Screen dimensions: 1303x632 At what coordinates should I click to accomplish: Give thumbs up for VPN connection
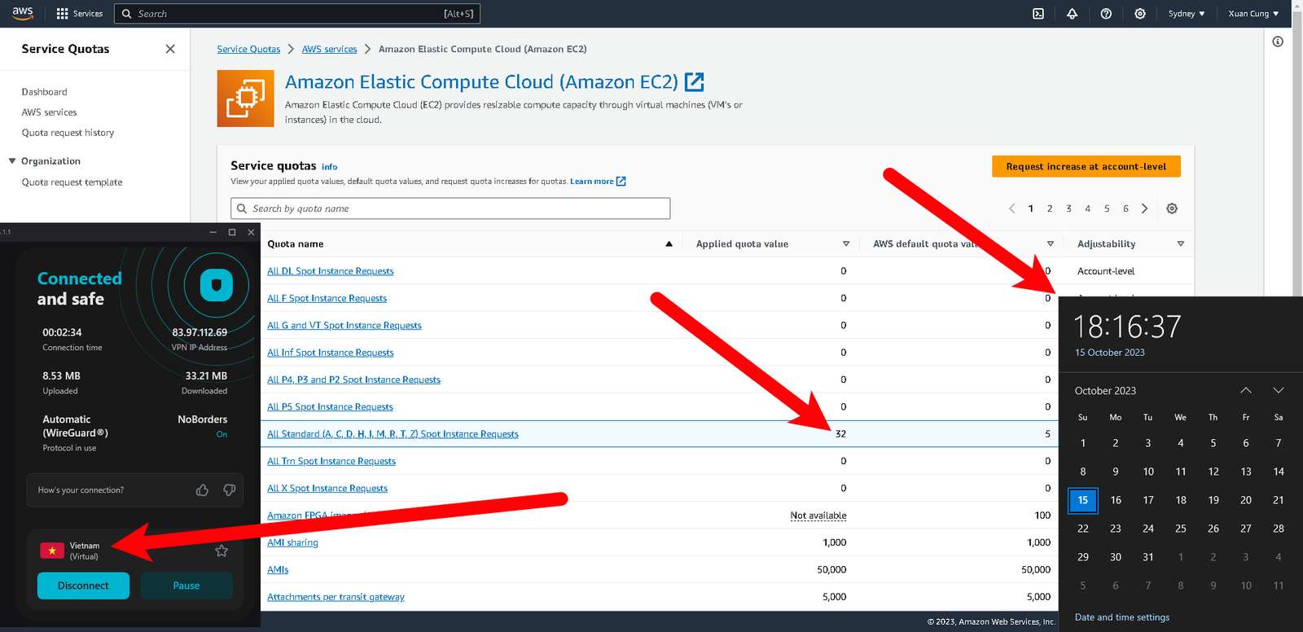click(202, 490)
